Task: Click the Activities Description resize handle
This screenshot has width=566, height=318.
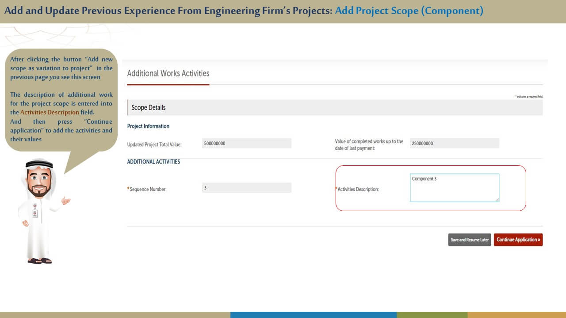Action: point(497,200)
